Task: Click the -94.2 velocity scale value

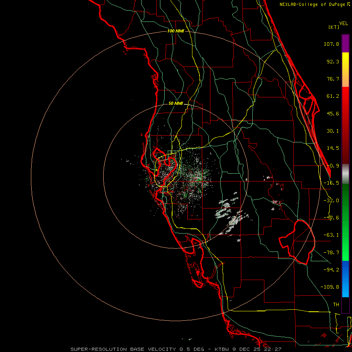Action: pos(331,269)
